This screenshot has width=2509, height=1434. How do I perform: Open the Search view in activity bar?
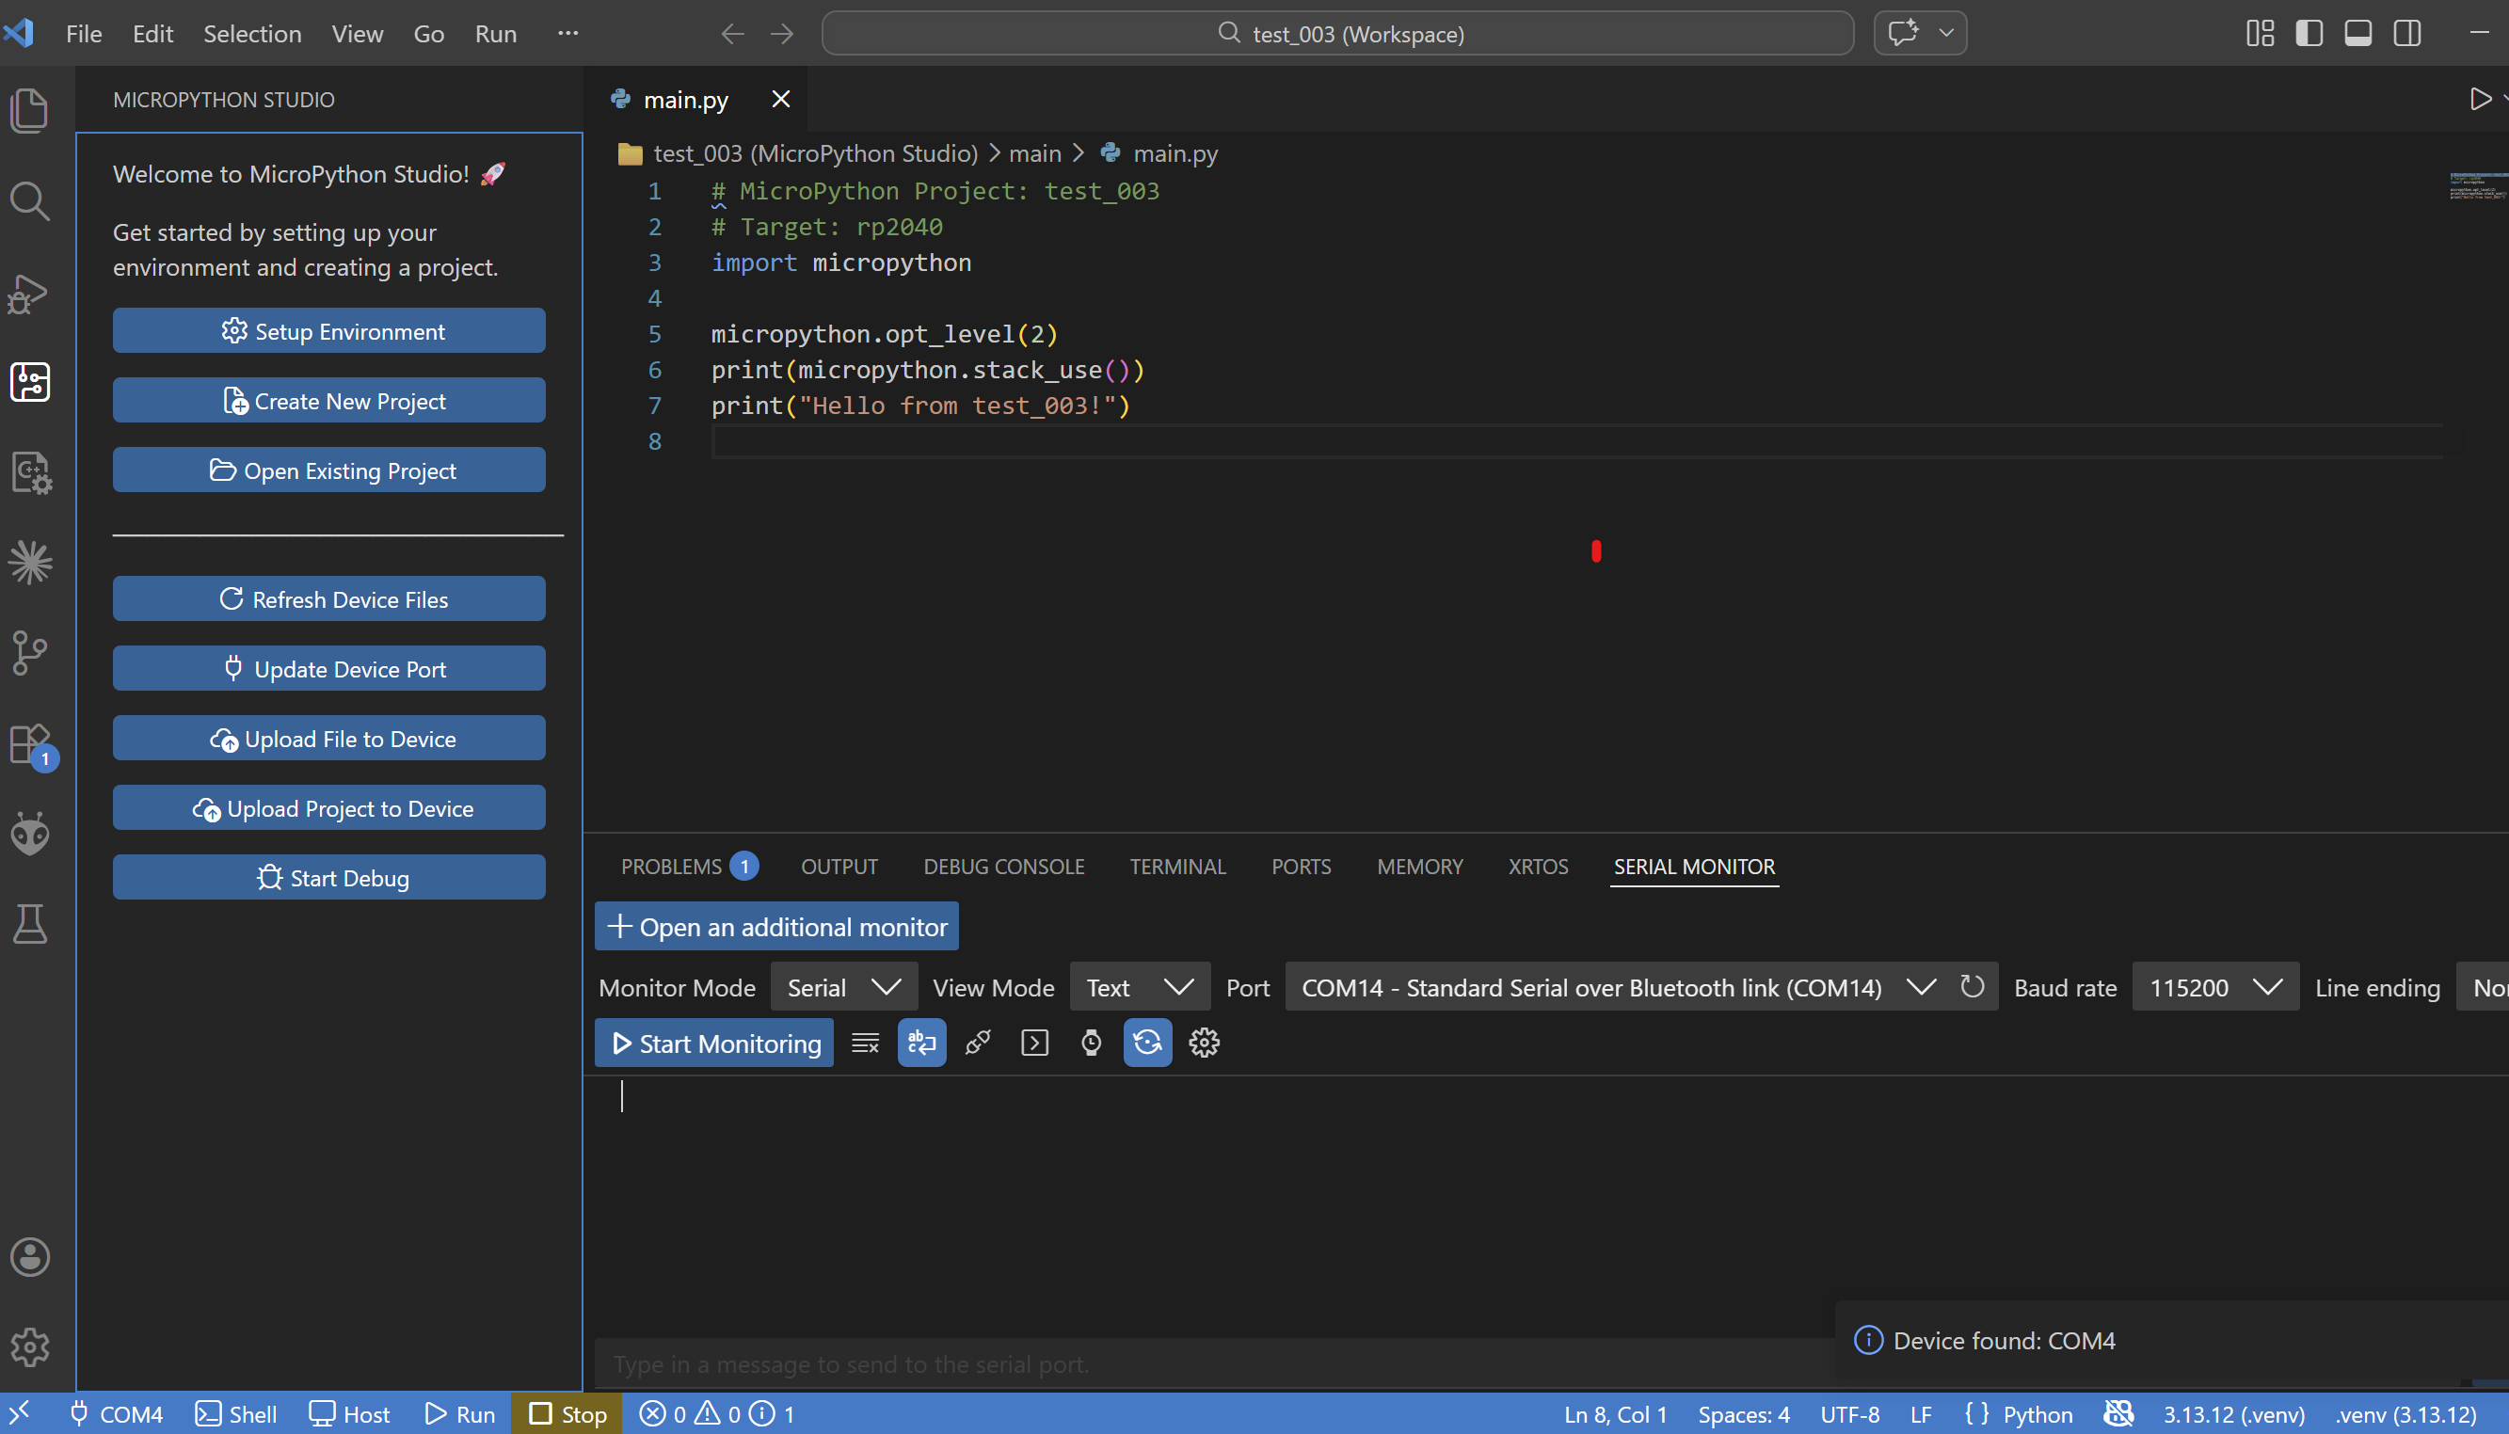coord(29,201)
